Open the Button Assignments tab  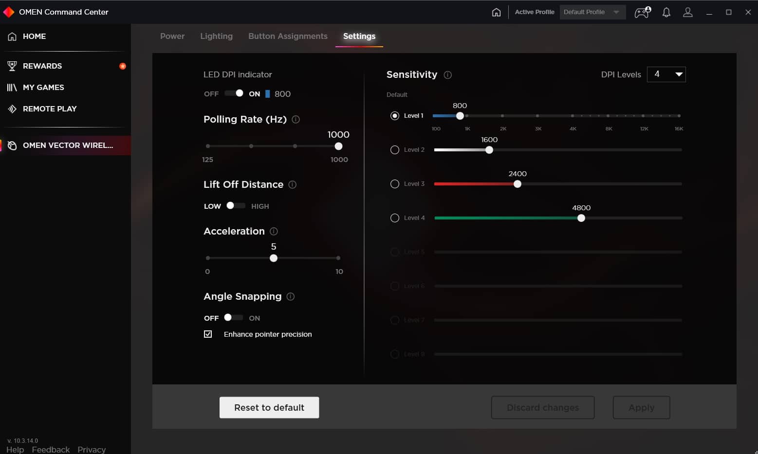click(288, 36)
